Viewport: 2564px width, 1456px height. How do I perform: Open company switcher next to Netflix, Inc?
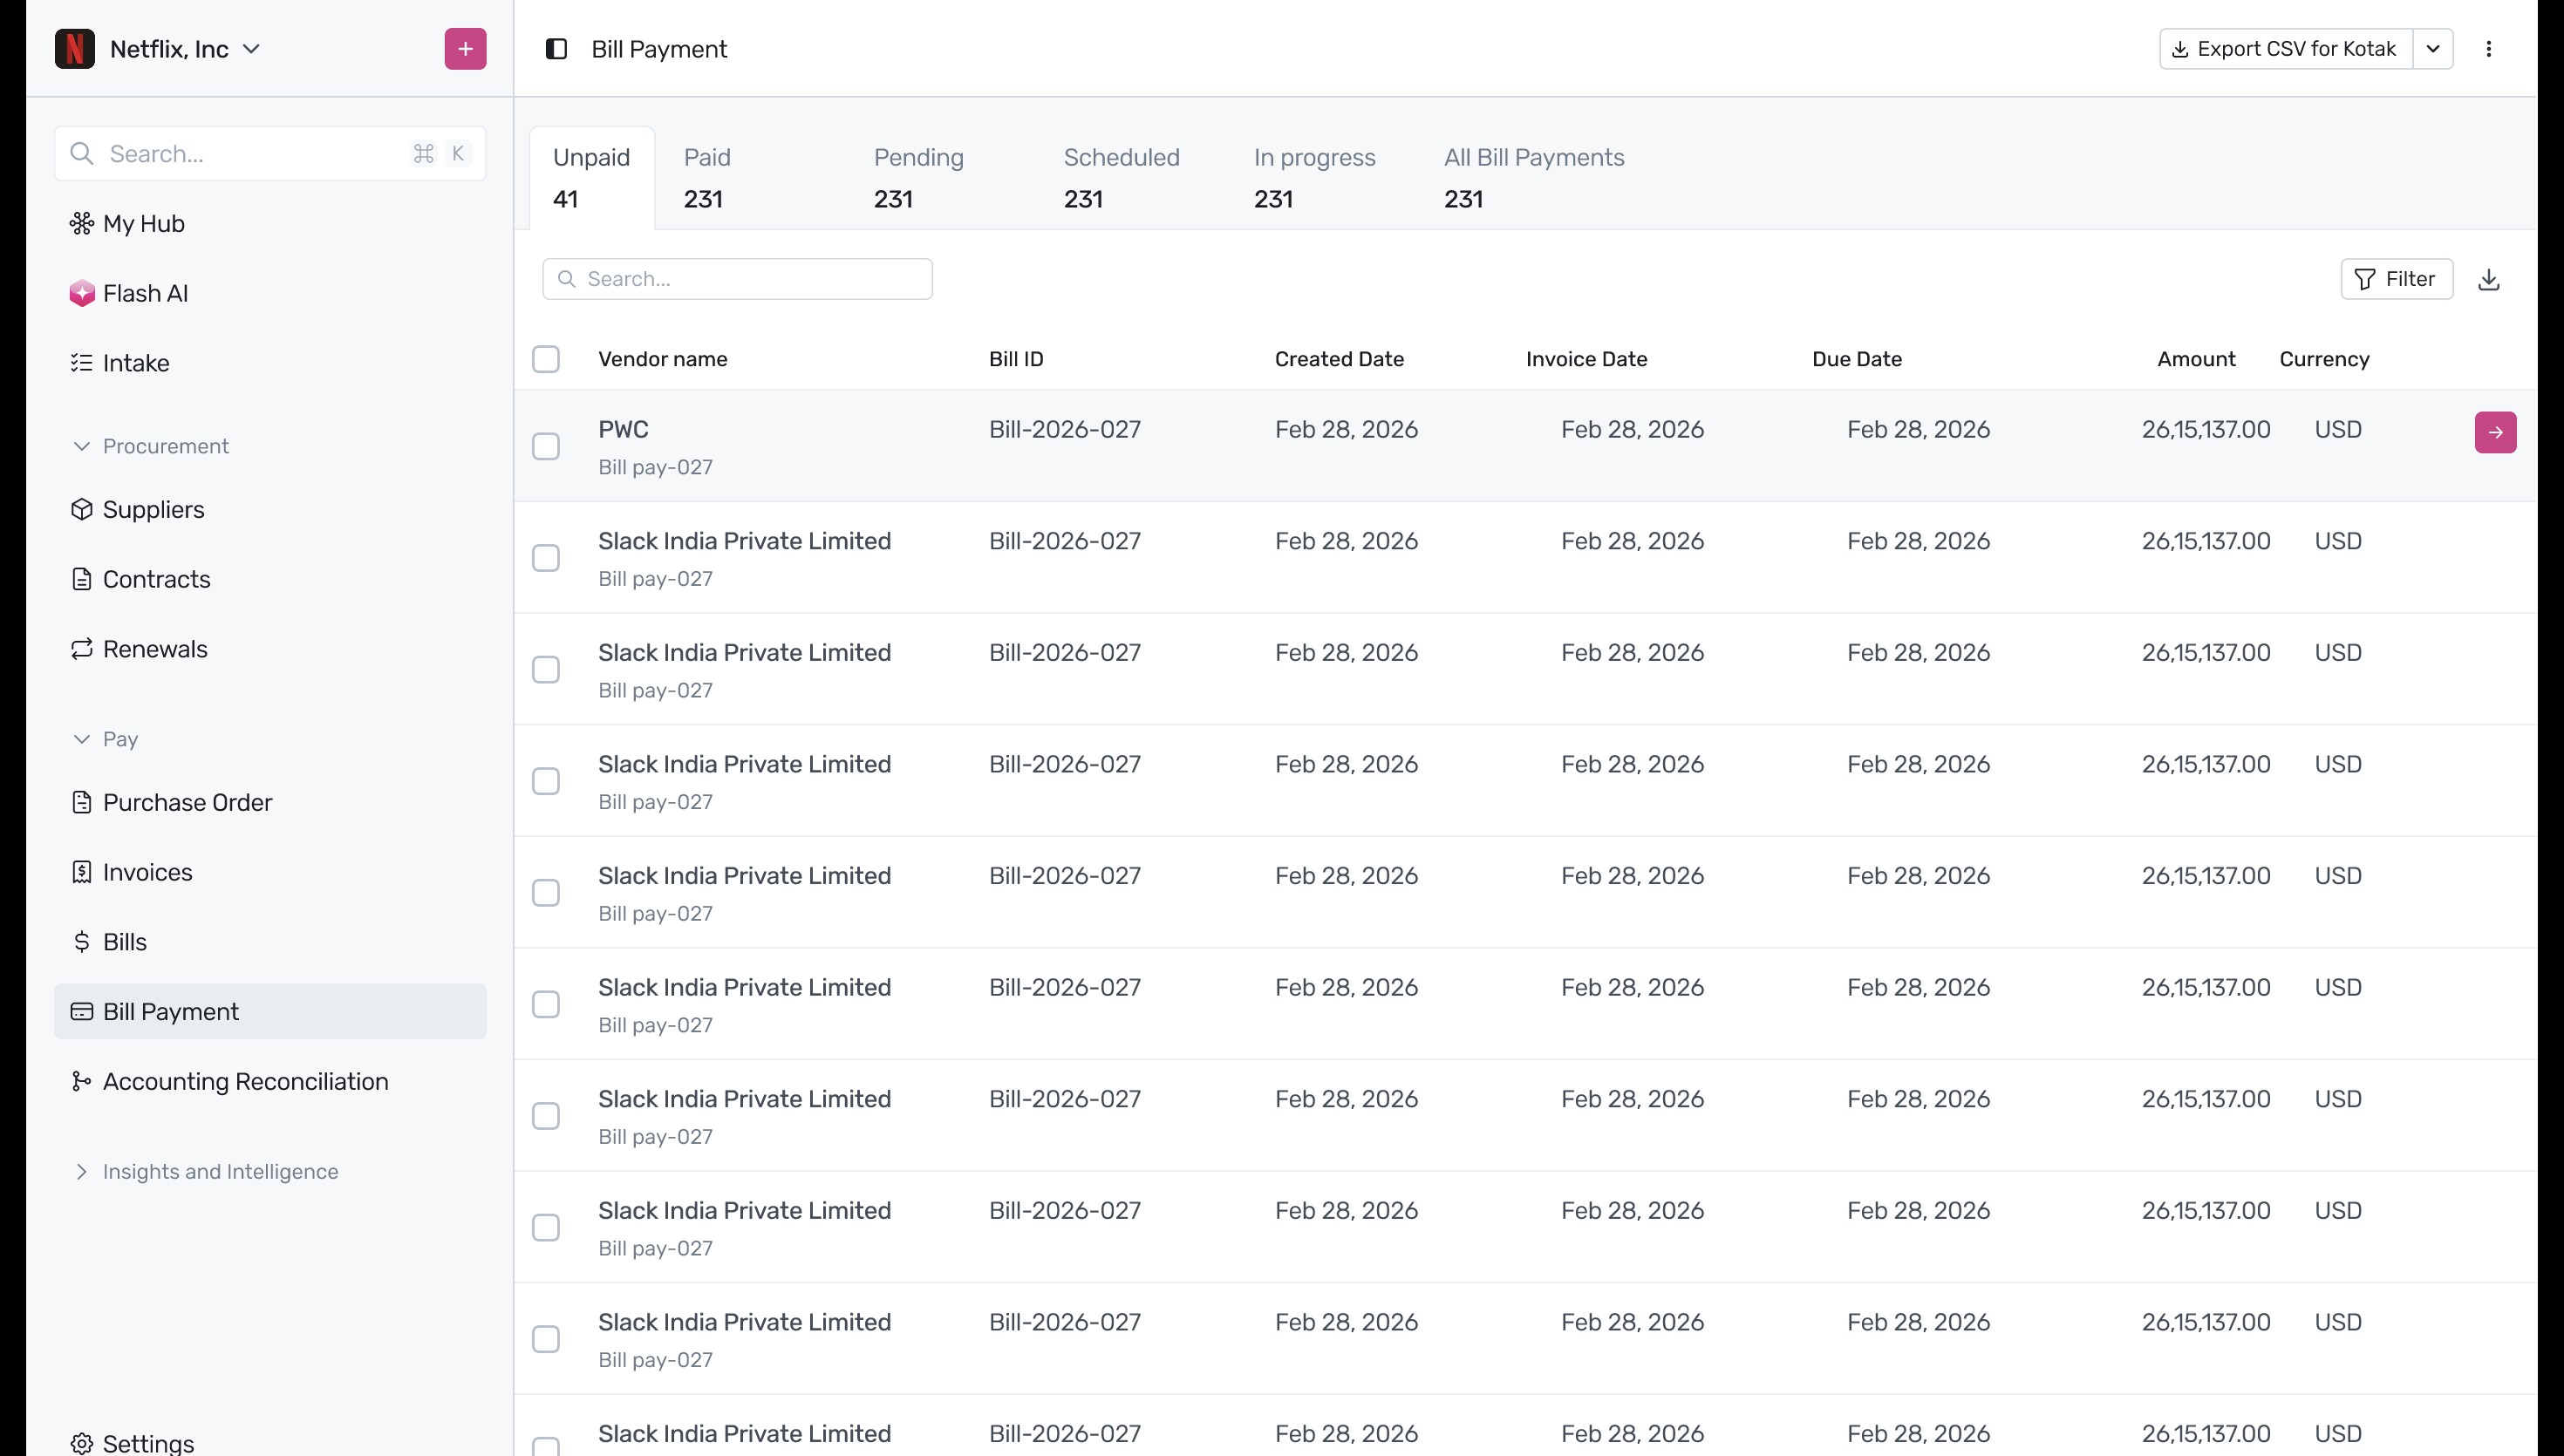point(251,49)
